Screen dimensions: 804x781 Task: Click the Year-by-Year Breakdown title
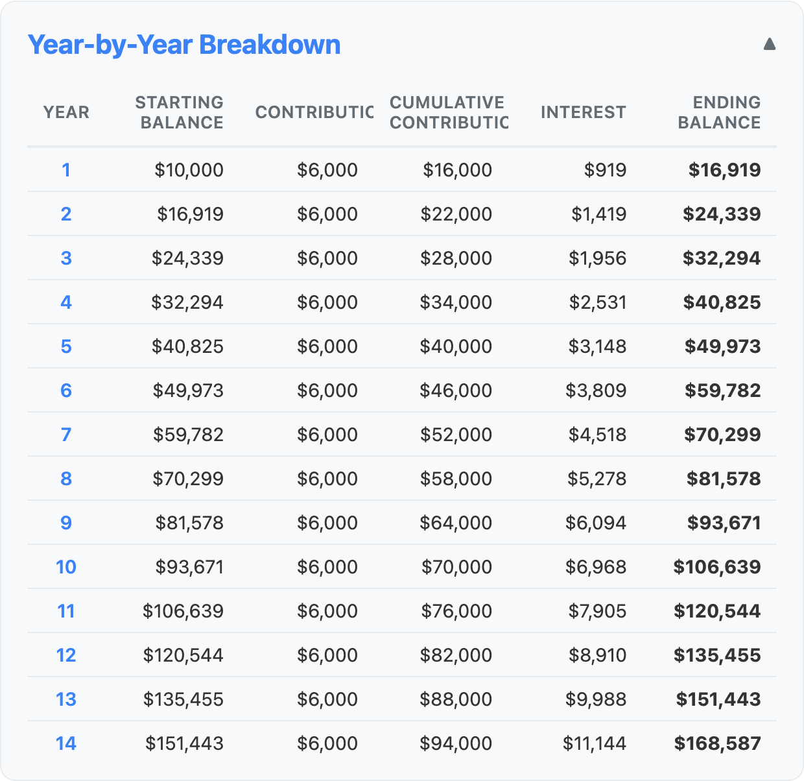point(183,44)
